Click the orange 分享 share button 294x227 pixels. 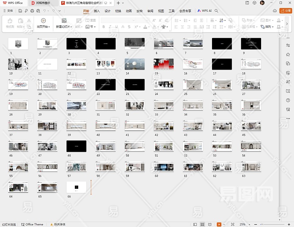(x=285, y=11)
